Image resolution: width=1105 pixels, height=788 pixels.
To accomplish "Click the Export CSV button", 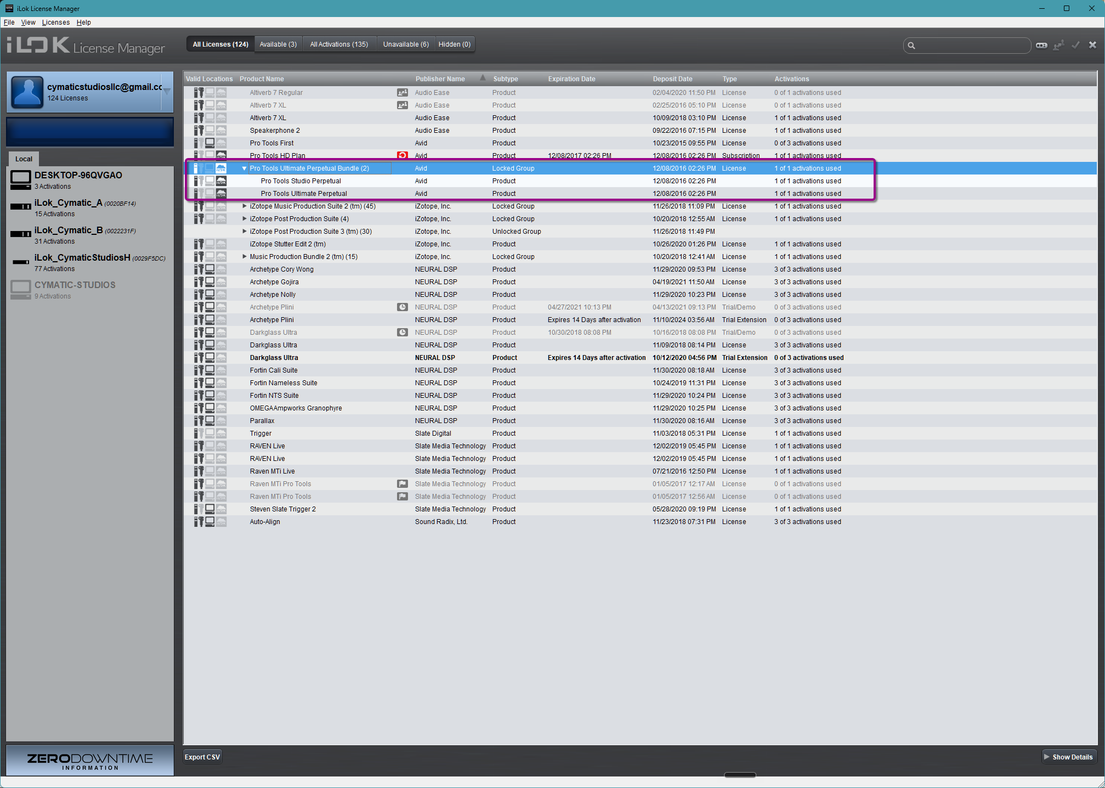I will pyautogui.click(x=202, y=757).
